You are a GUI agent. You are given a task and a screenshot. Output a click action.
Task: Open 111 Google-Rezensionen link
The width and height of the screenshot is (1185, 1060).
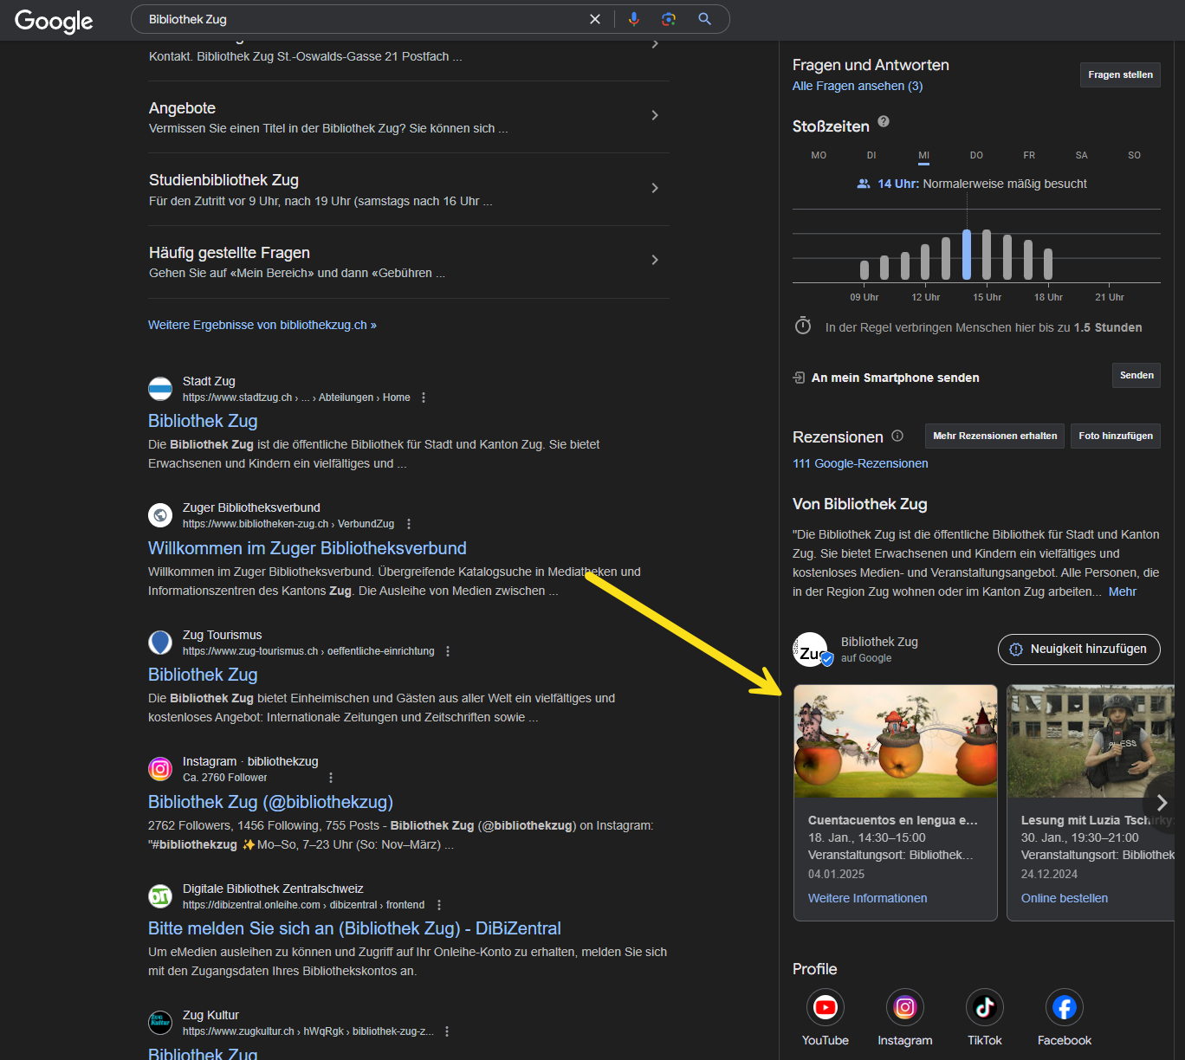[x=860, y=463]
